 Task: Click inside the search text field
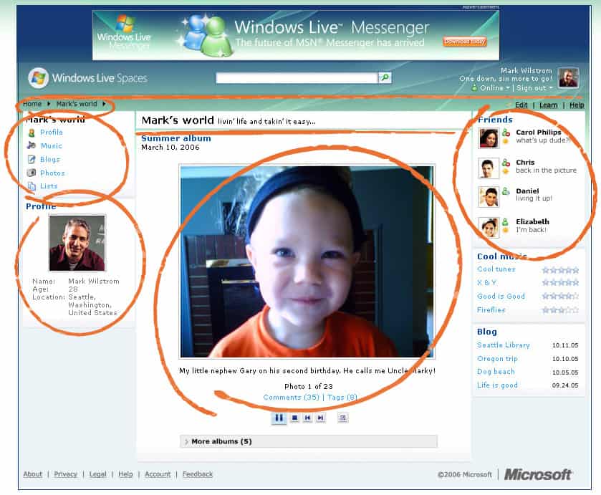297,78
